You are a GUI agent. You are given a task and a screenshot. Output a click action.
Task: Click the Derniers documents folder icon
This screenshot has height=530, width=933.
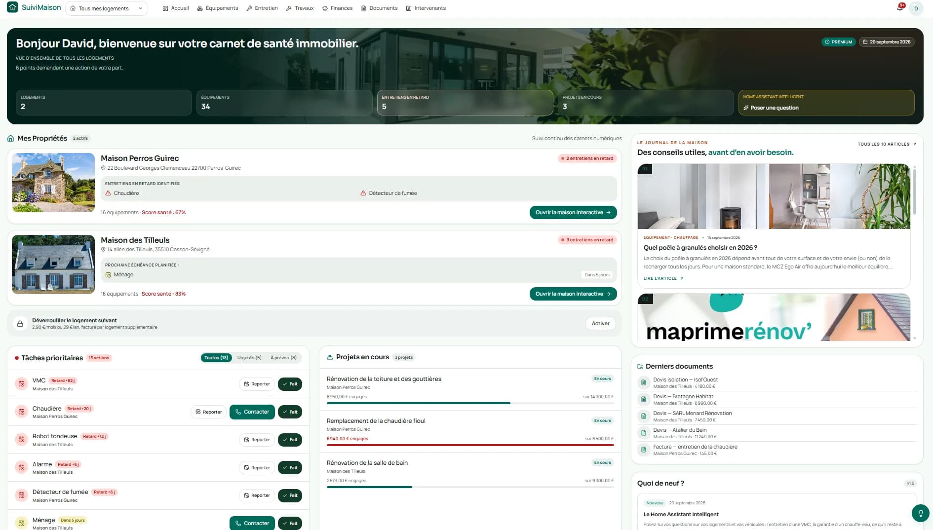640,367
